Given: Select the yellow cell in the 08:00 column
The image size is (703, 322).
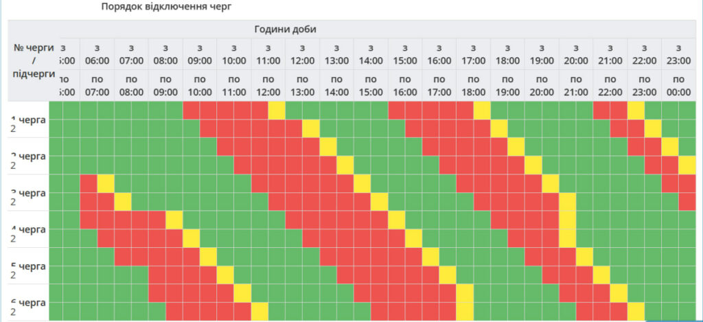Looking at the screenshot, I should 174,219.
